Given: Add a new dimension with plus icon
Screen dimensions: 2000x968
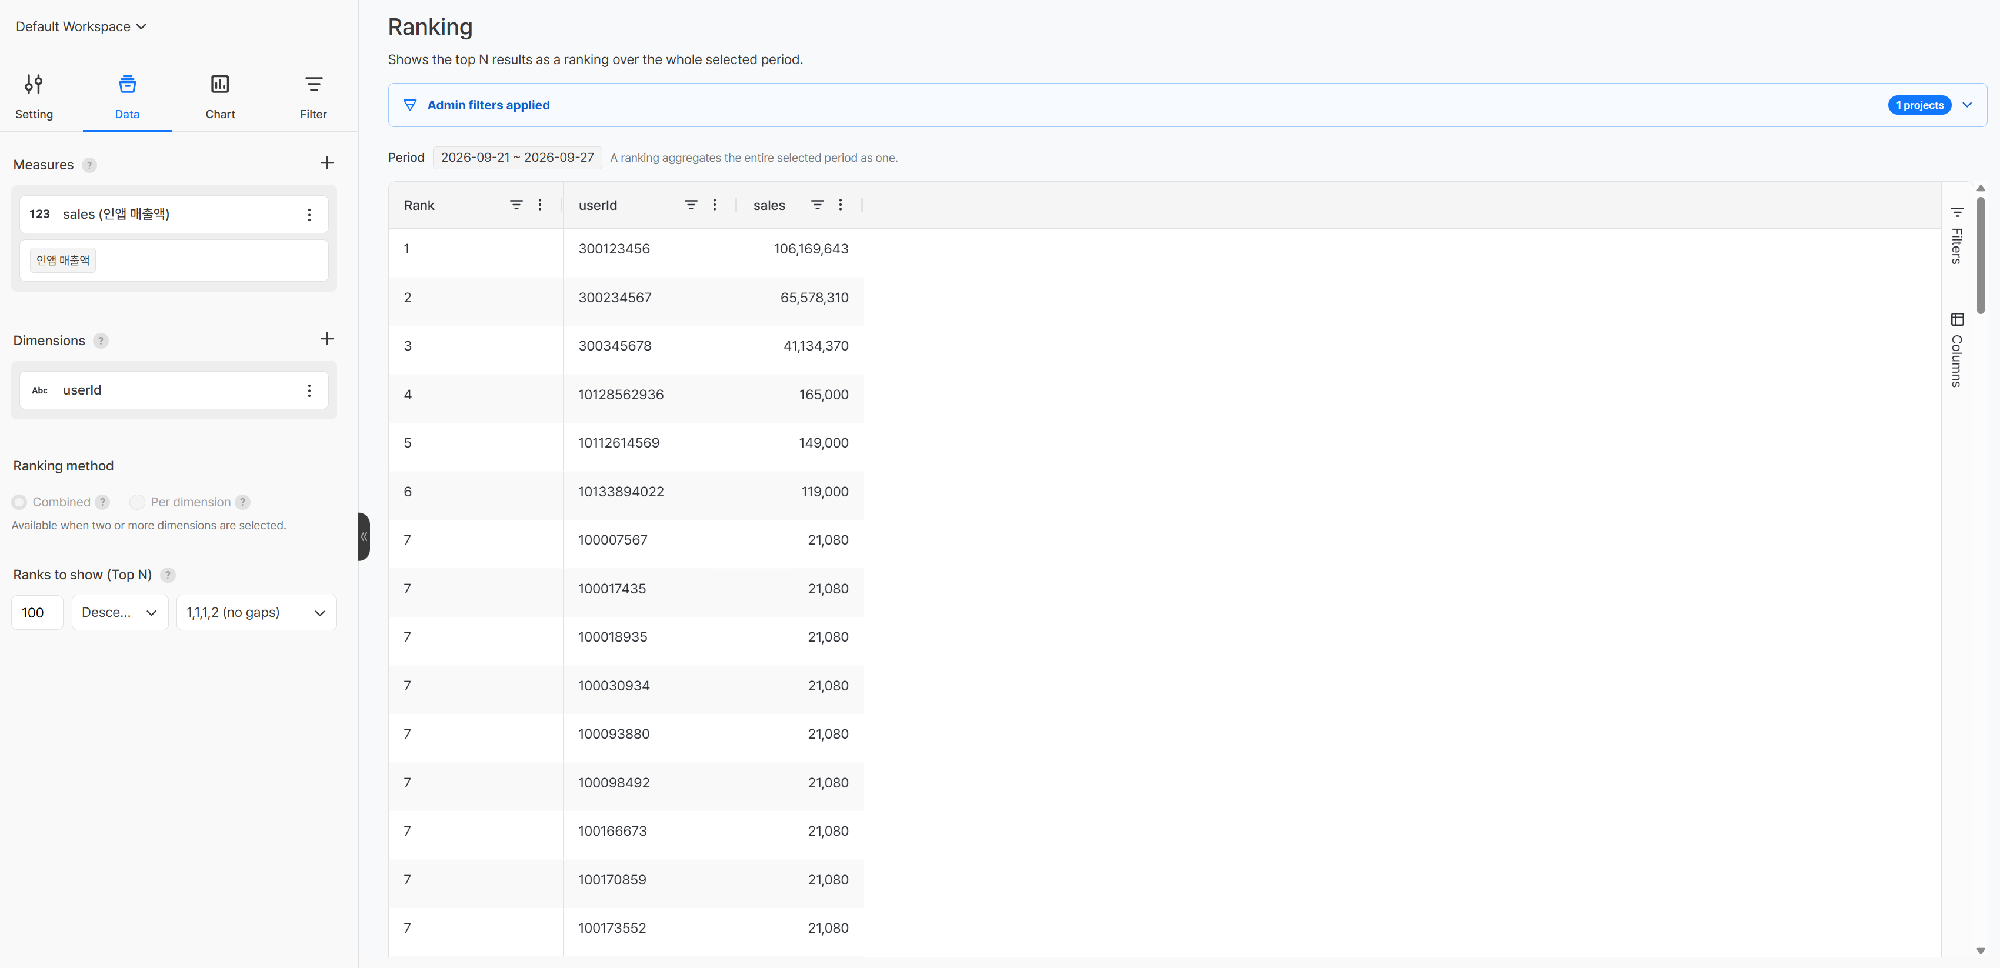Looking at the screenshot, I should [x=327, y=339].
